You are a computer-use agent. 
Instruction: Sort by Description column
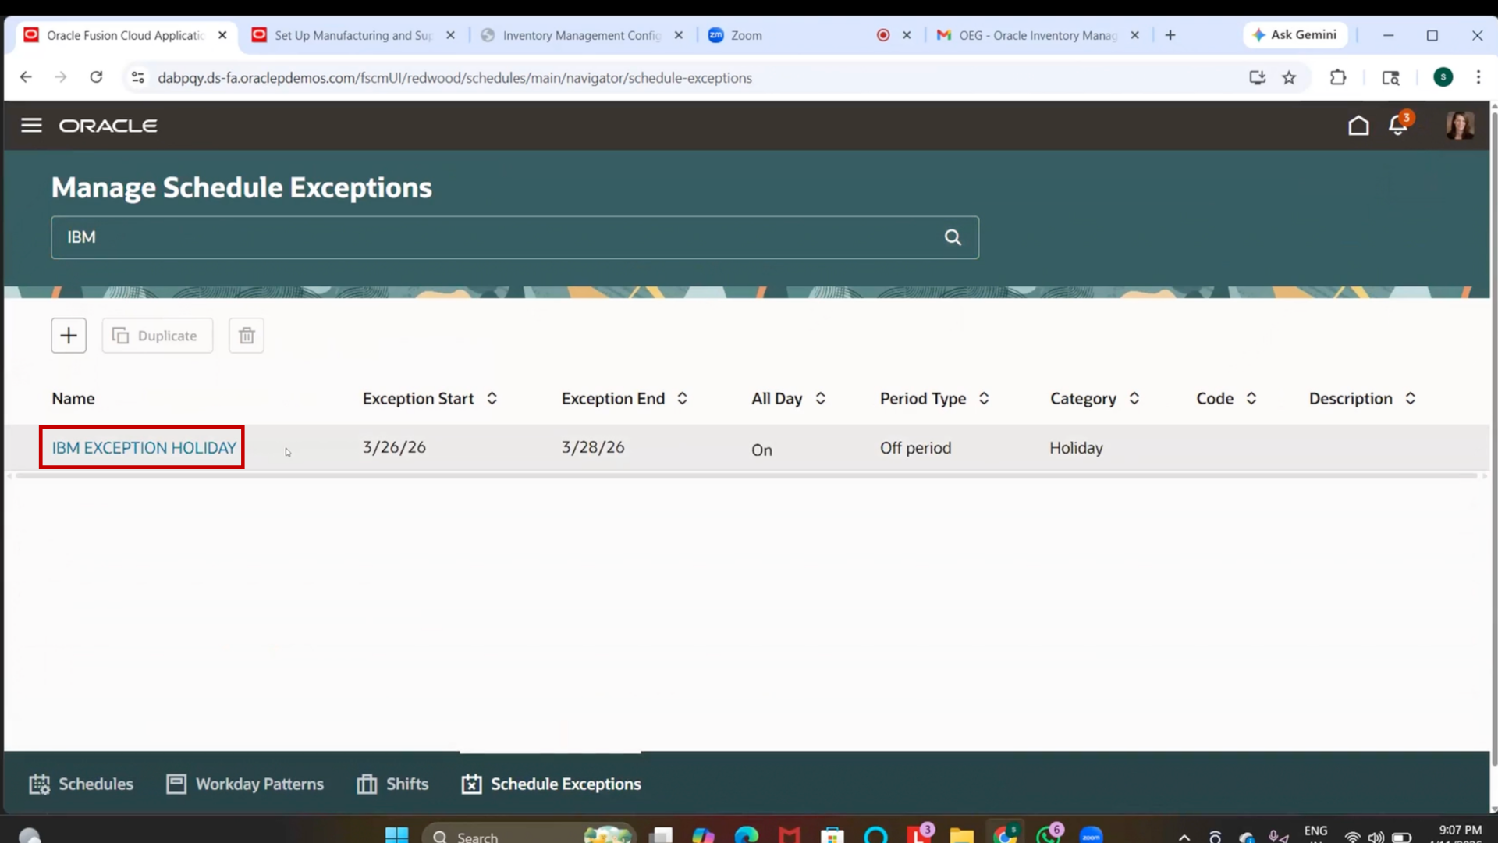[x=1411, y=398]
